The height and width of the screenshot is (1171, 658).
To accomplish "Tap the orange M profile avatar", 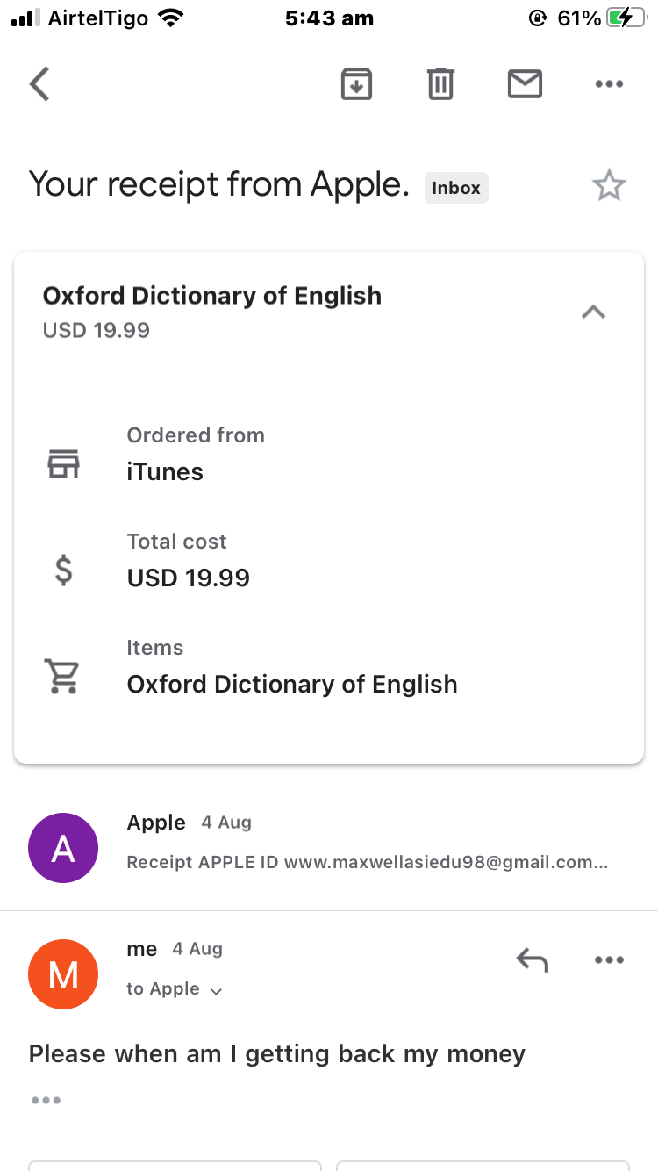I will click(63, 974).
